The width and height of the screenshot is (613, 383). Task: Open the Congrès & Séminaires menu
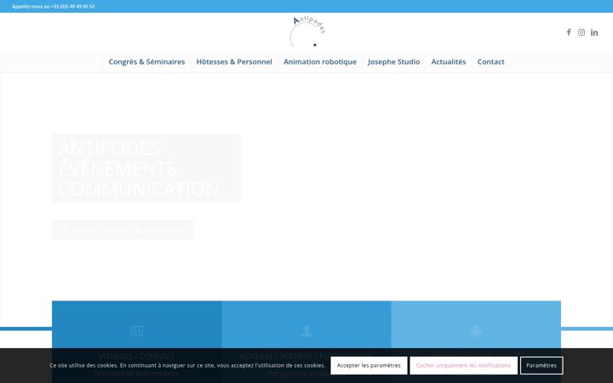146,62
